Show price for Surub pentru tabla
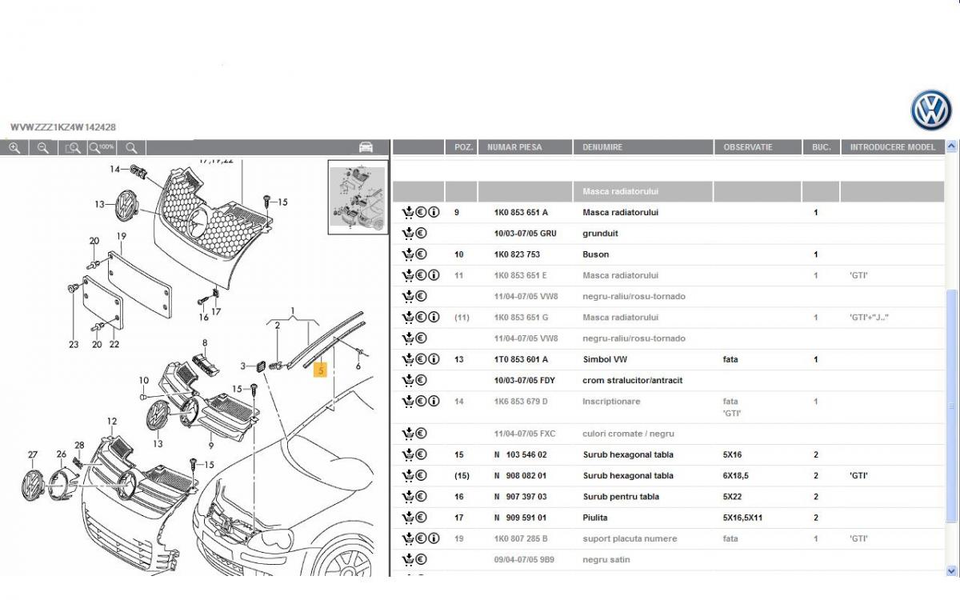The height and width of the screenshot is (600, 960). 422,497
